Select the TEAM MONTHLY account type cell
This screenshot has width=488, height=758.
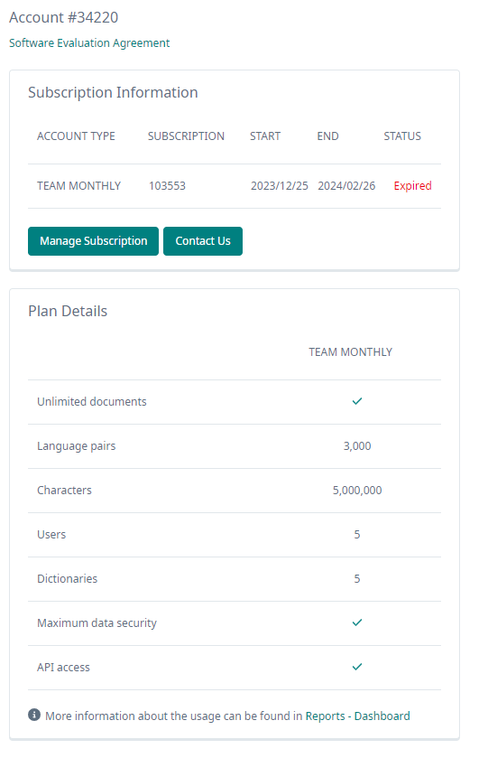click(78, 186)
